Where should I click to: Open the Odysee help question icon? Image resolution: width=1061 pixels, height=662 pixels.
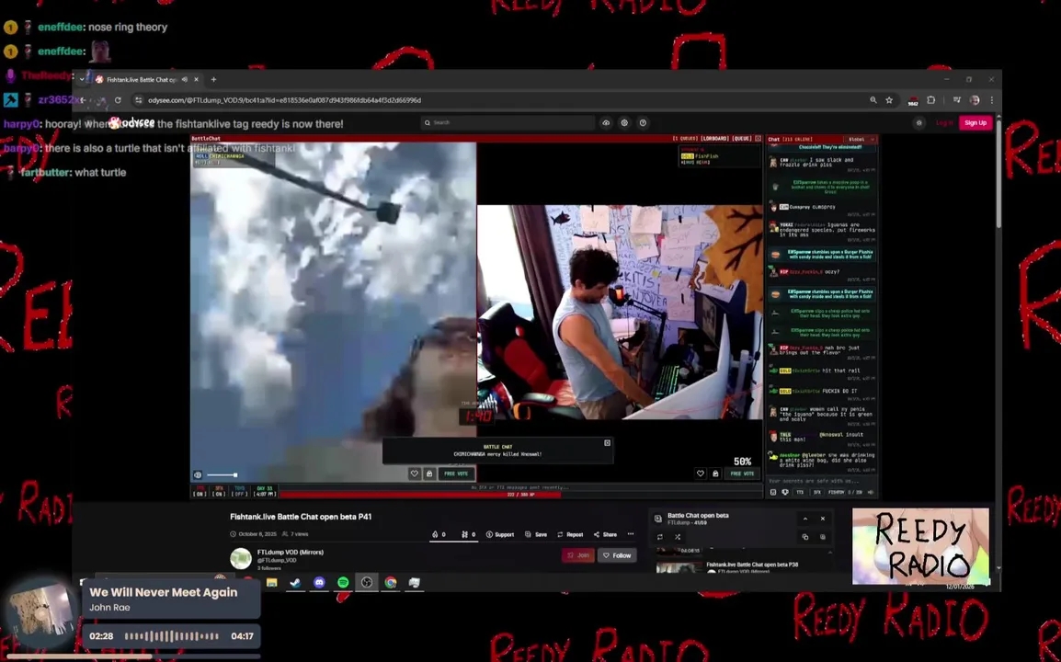point(643,122)
